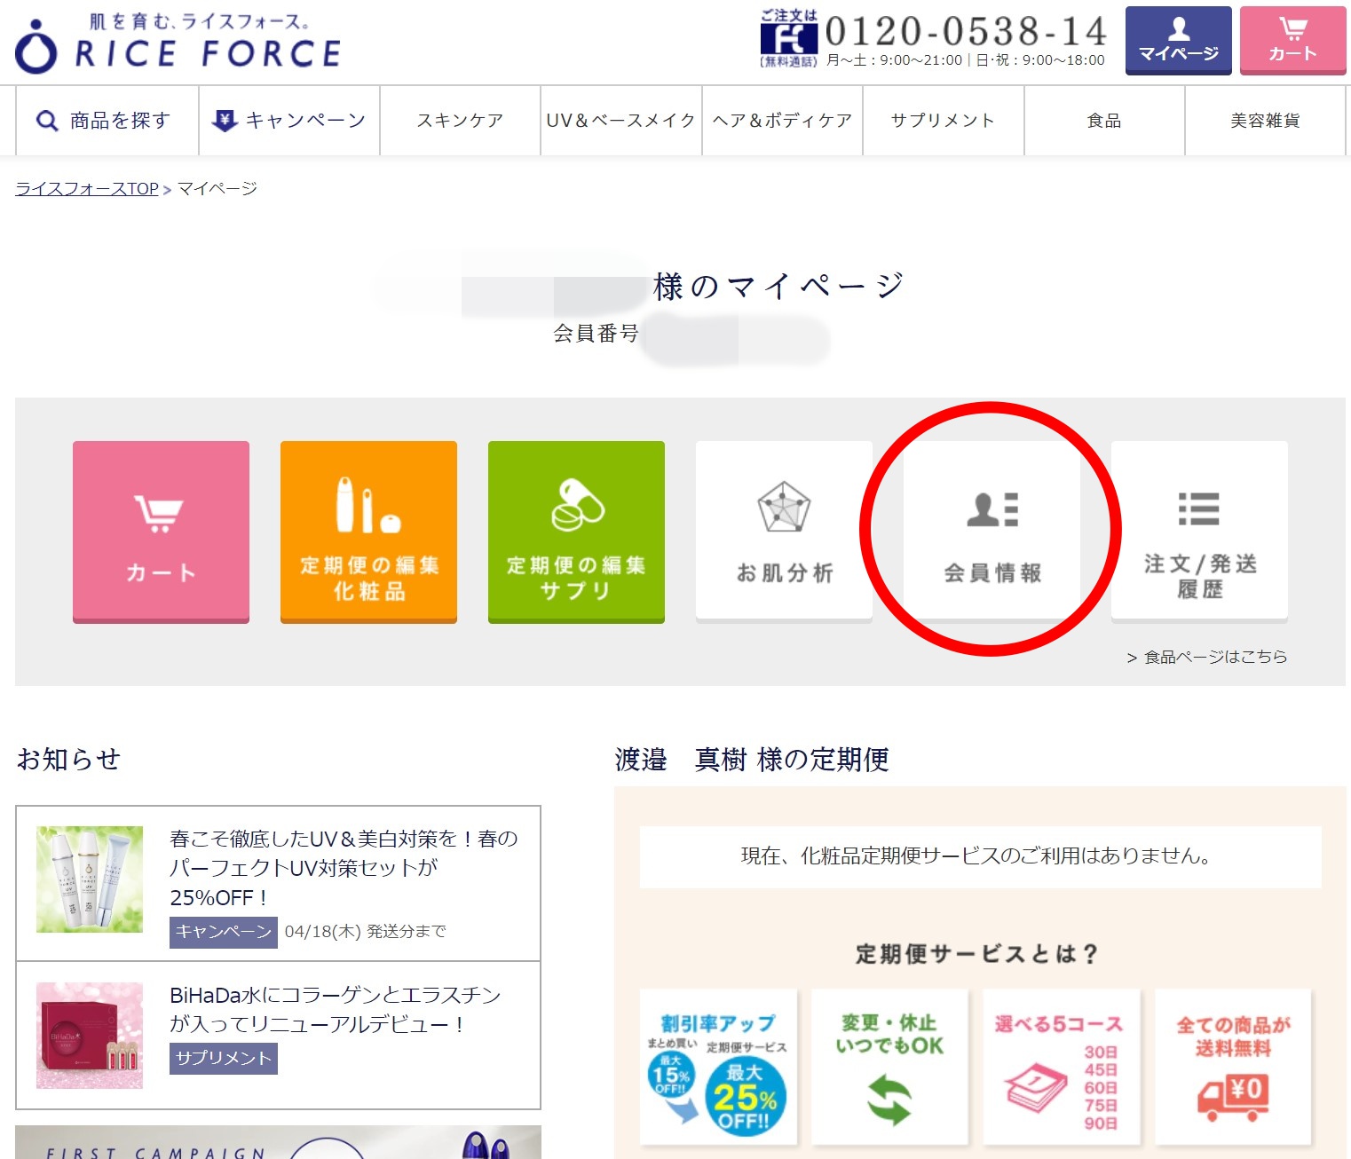1351x1159 pixels.
Task: Click the pink カート tile
Action: tap(161, 532)
